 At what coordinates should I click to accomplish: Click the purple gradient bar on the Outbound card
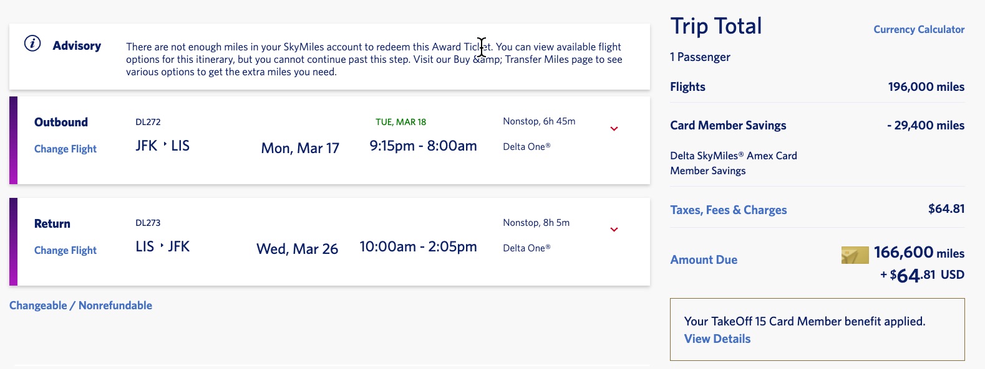13,140
